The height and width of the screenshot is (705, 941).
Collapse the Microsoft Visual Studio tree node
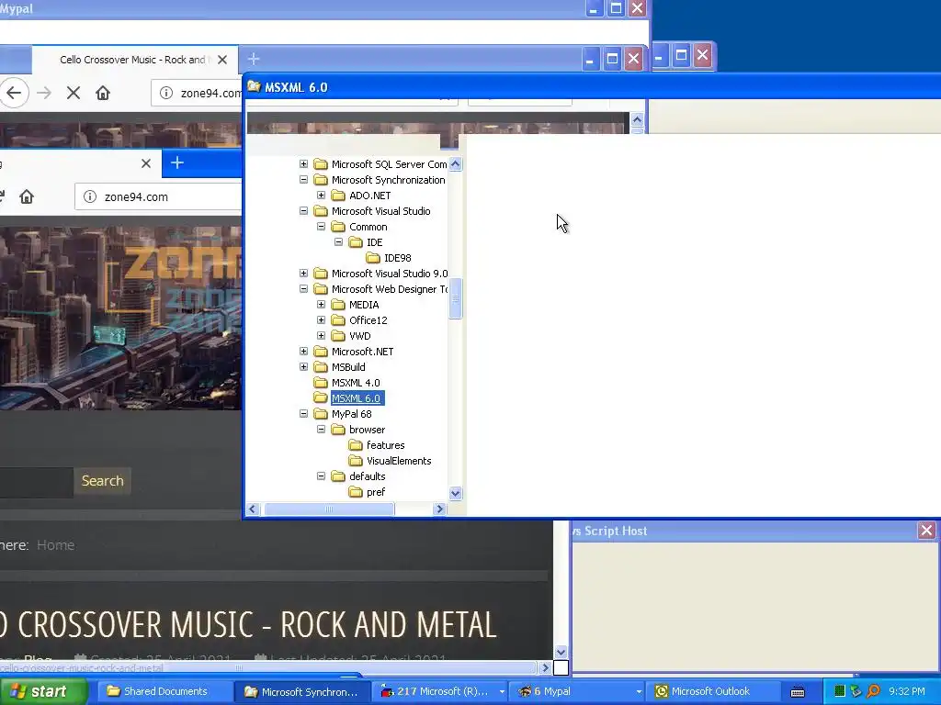(x=303, y=210)
